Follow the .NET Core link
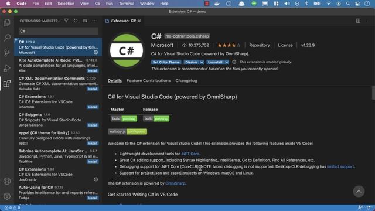375x211 pixels. pos(190,154)
